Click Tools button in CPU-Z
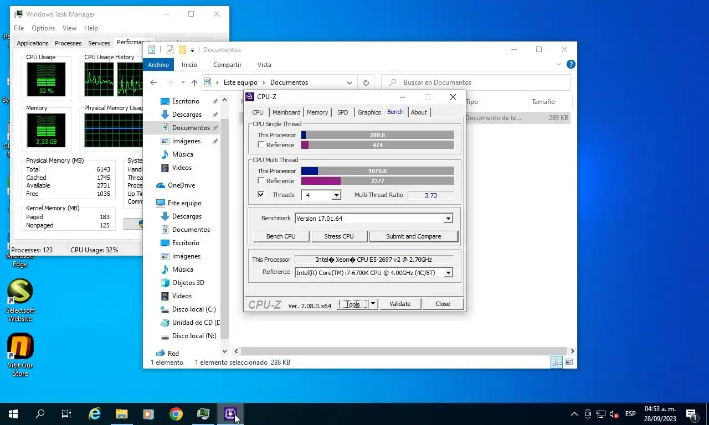Image resolution: width=709 pixels, height=425 pixels. 353,304
